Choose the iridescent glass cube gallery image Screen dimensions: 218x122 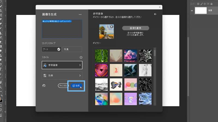click(x=101, y=99)
